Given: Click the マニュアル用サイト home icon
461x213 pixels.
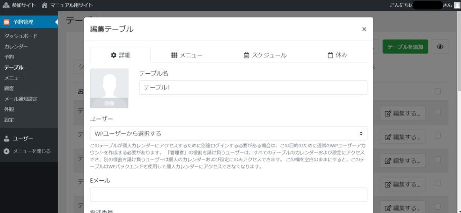Looking at the screenshot, I should click(x=45, y=5).
